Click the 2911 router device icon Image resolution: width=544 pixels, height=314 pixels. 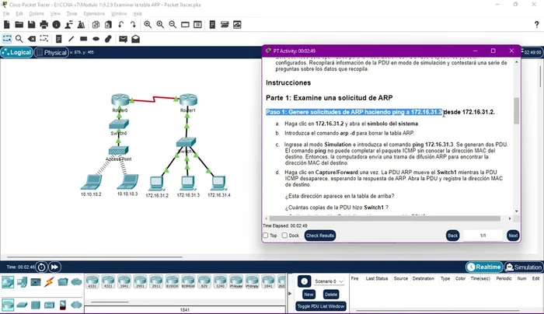[x=156, y=281]
